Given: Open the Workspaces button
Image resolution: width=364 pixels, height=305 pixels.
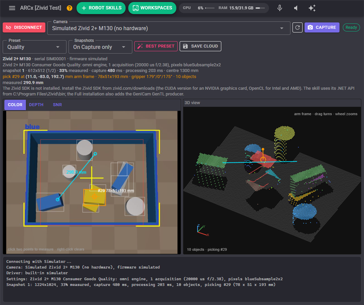Looking at the screenshot, I should click(152, 8).
